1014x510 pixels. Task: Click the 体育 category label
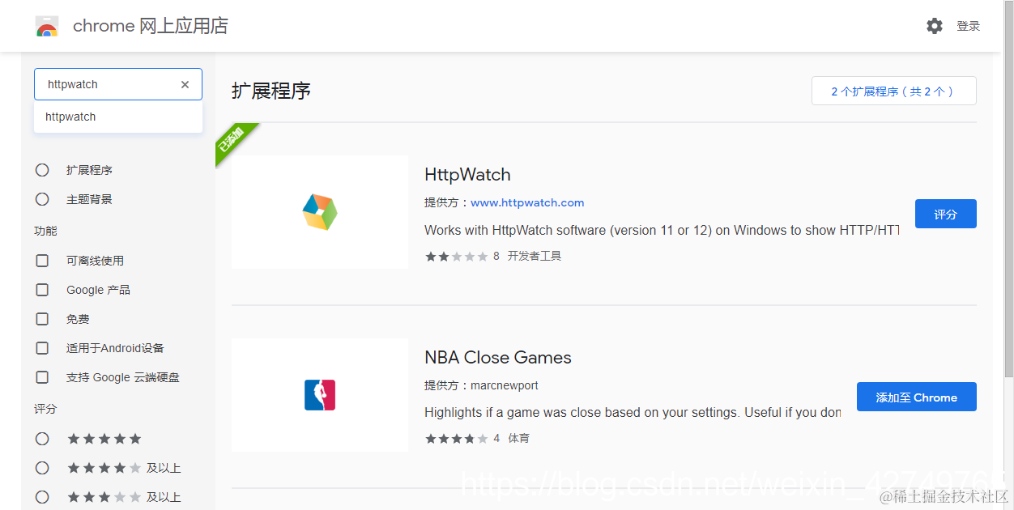(518, 439)
